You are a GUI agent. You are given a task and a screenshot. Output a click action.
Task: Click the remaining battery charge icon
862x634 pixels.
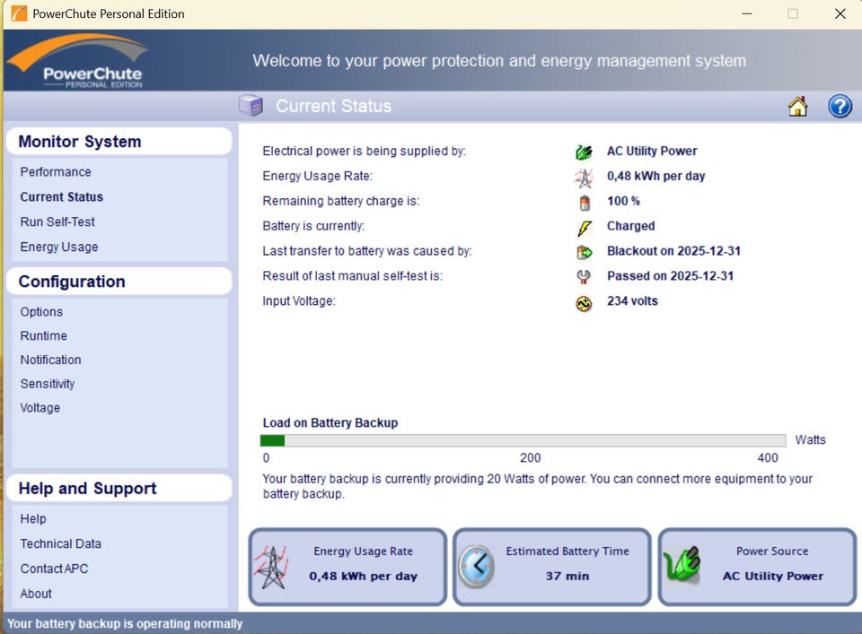point(584,202)
